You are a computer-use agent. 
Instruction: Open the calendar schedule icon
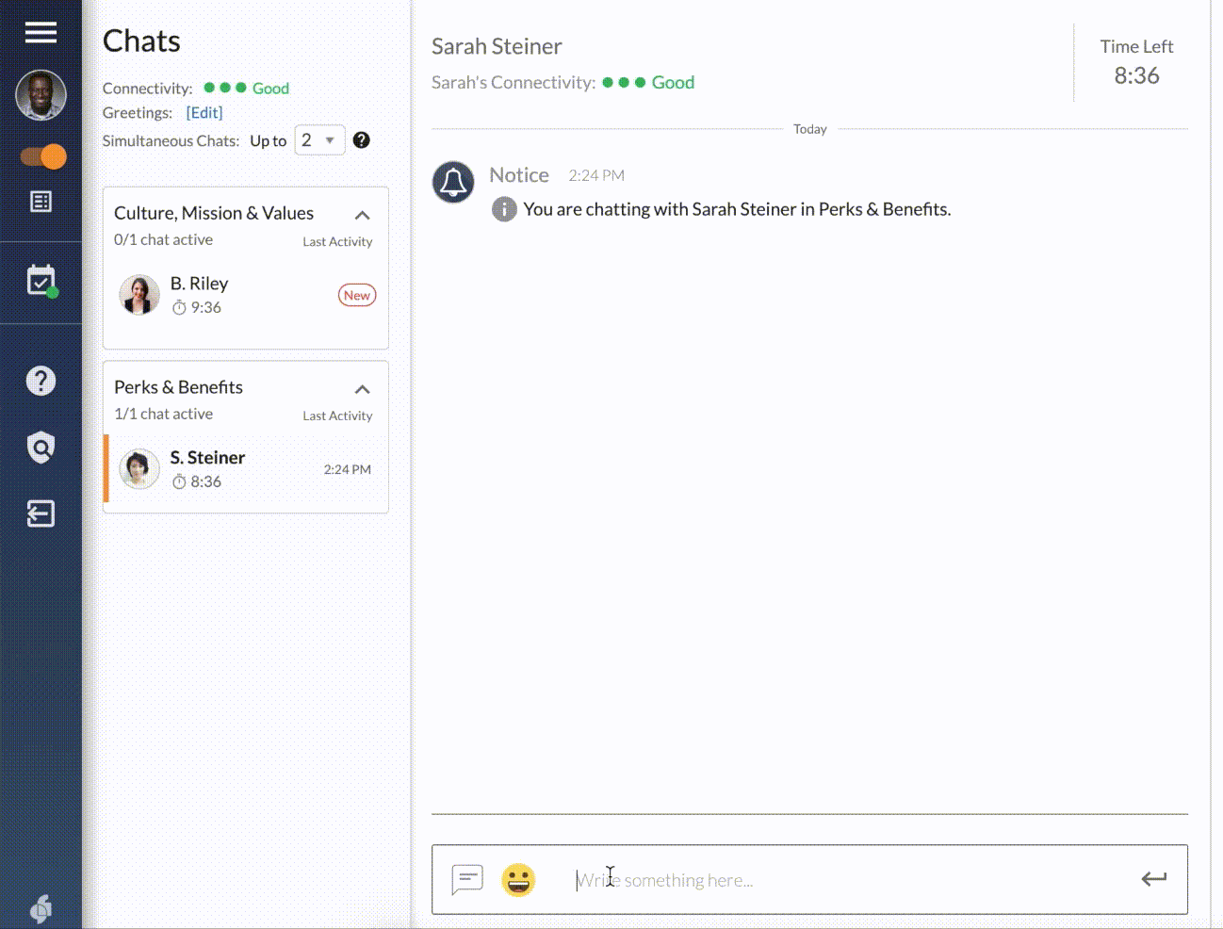tap(41, 281)
